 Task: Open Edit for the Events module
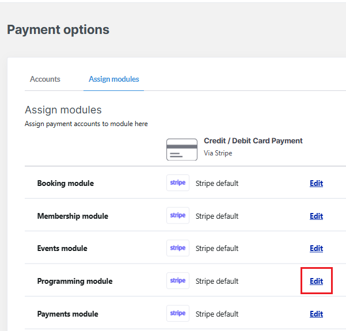point(316,248)
